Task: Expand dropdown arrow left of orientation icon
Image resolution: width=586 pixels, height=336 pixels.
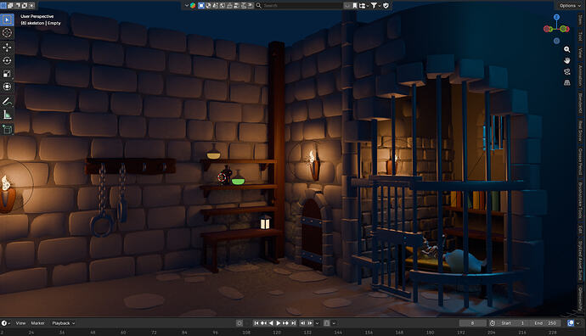Action: (x=187, y=6)
